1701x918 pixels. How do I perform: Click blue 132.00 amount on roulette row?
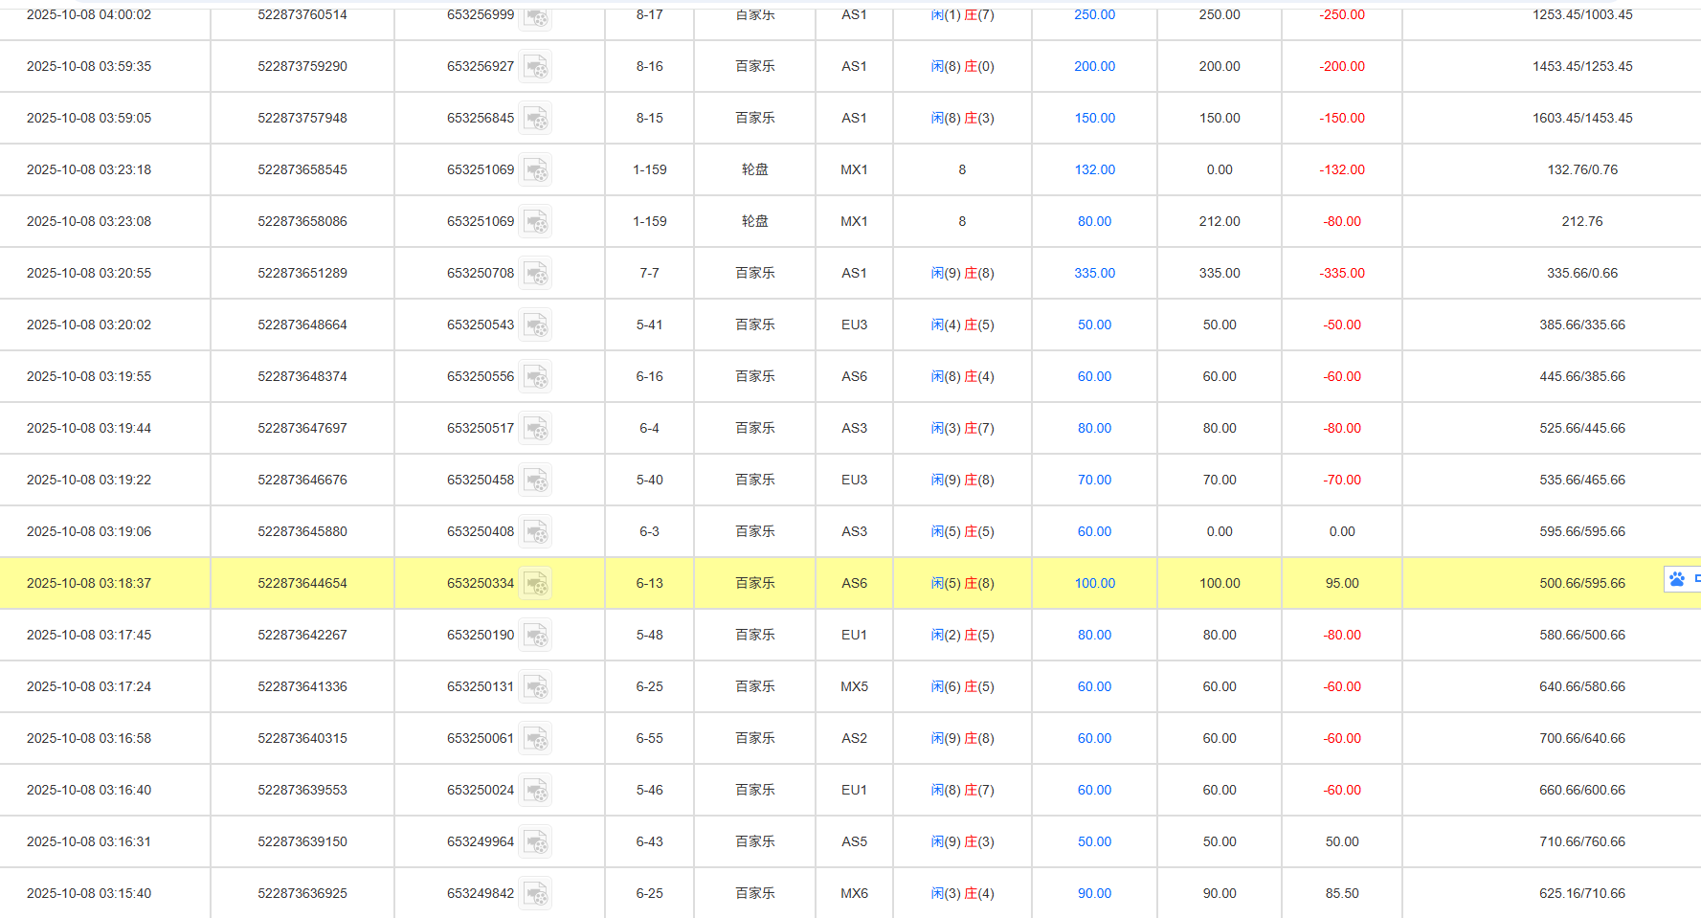pyautogui.click(x=1094, y=169)
